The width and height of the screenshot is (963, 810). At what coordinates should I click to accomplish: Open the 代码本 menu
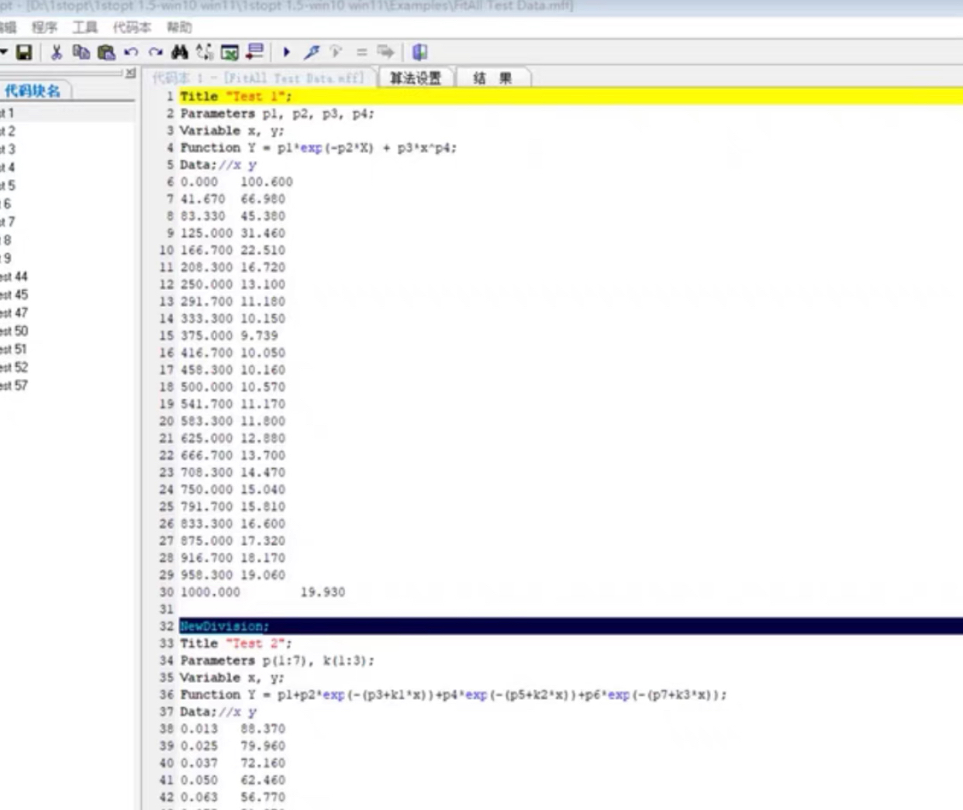(132, 27)
